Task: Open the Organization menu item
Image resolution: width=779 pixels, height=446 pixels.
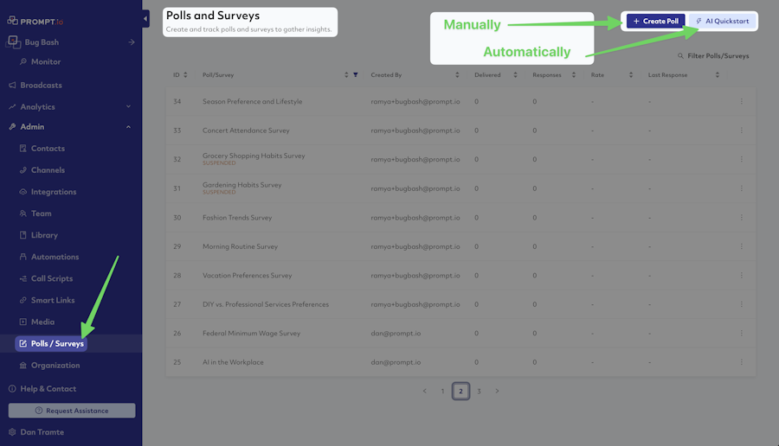Action: 55,366
